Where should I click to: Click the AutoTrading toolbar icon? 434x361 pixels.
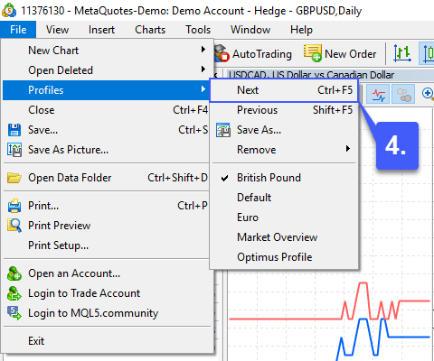pos(222,54)
